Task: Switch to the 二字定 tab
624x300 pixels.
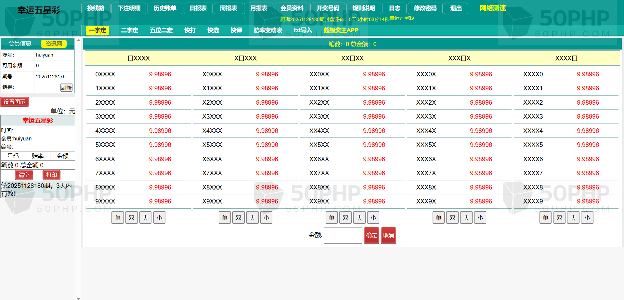Action: click(x=129, y=31)
